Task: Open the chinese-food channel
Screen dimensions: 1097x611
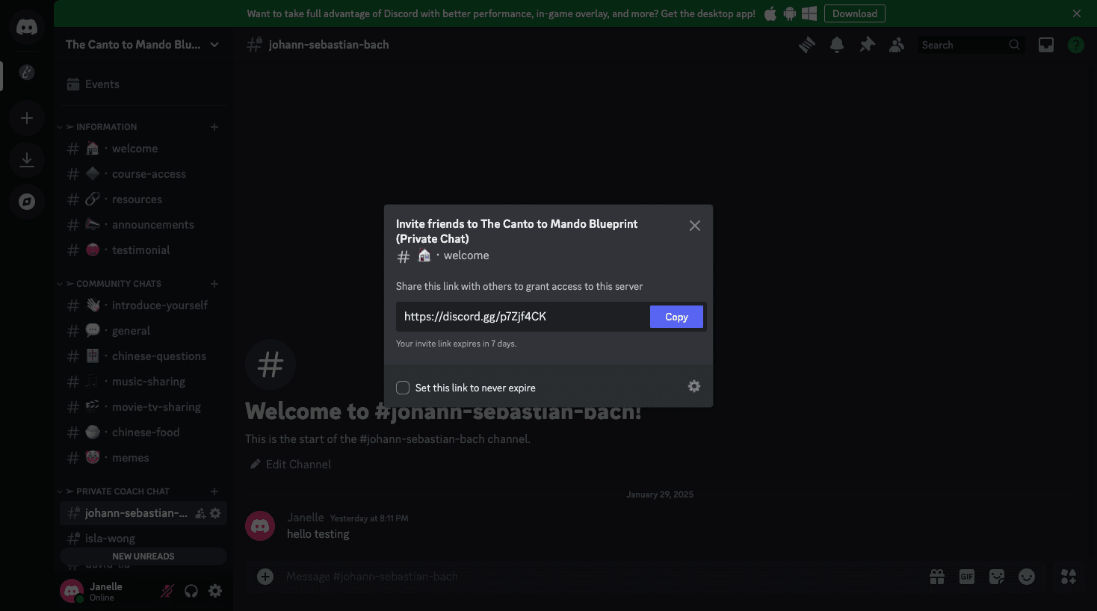Action: 143,432
